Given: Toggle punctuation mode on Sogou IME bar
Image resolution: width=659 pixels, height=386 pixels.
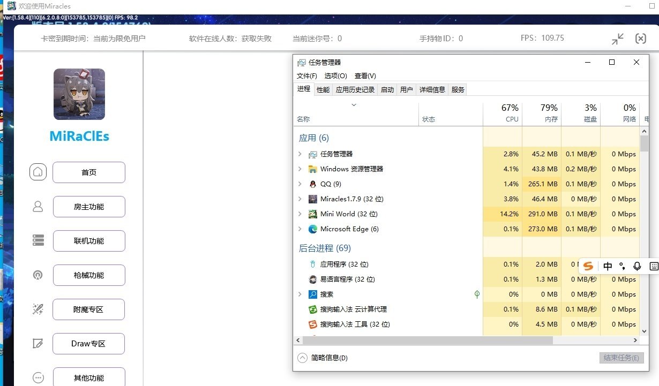Looking at the screenshot, I should [622, 266].
